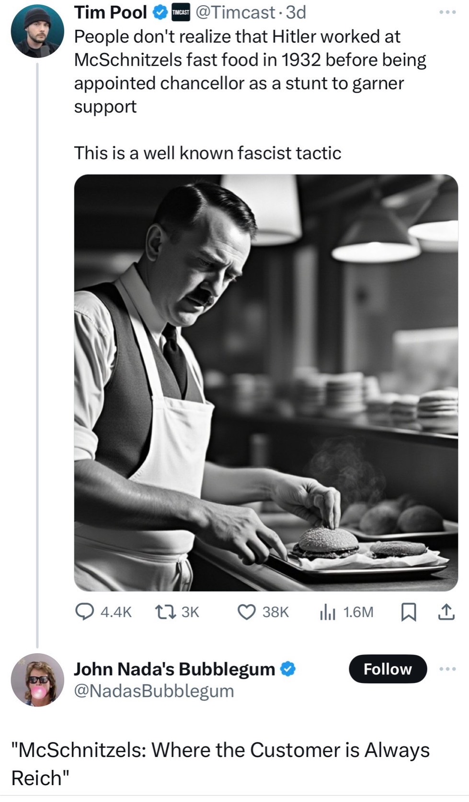Open John Nada's Bubblegum profile picture
The width and height of the screenshot is (469, 802).
point(37,680)
